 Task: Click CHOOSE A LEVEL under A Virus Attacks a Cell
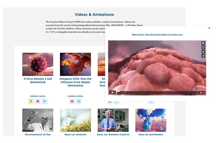[x=38, y=96]
